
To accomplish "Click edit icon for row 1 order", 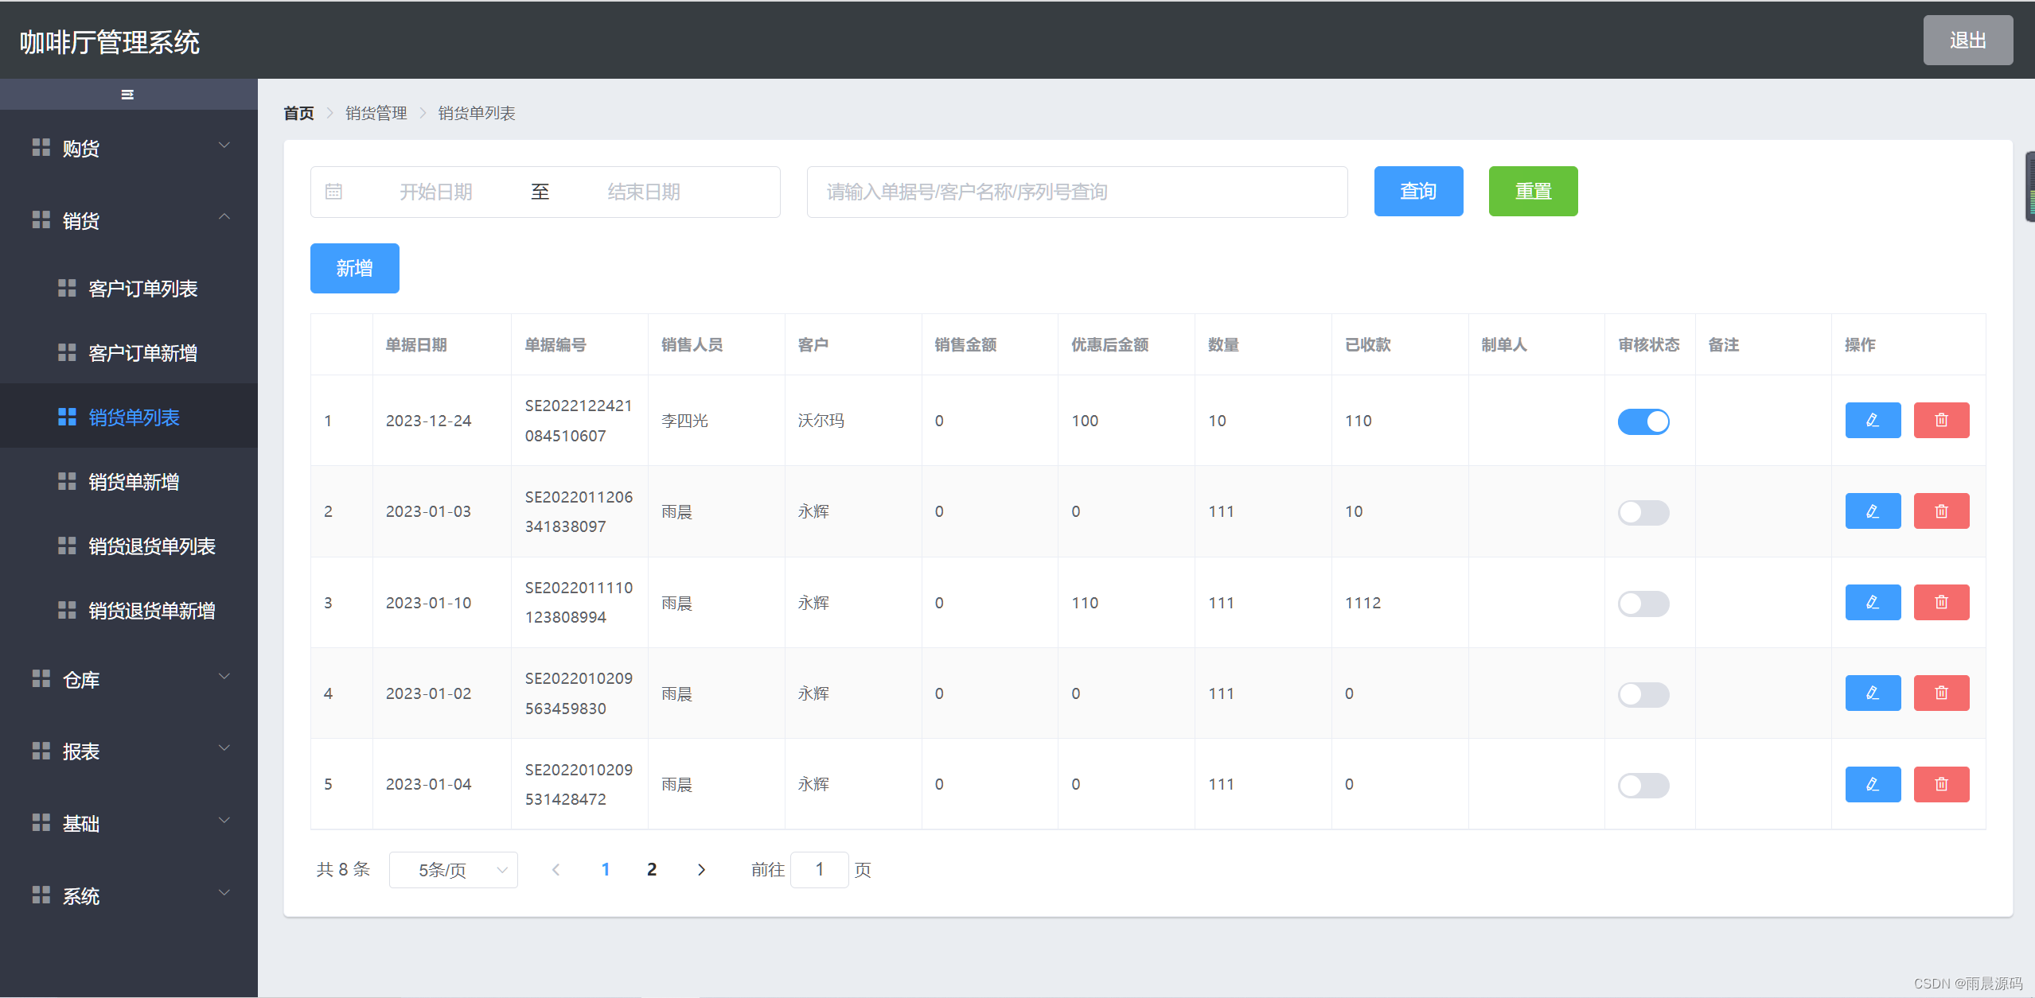I will click(x=1872, y=420).
